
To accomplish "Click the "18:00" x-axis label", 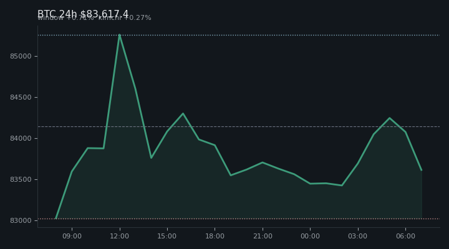I will coord(215,236).
